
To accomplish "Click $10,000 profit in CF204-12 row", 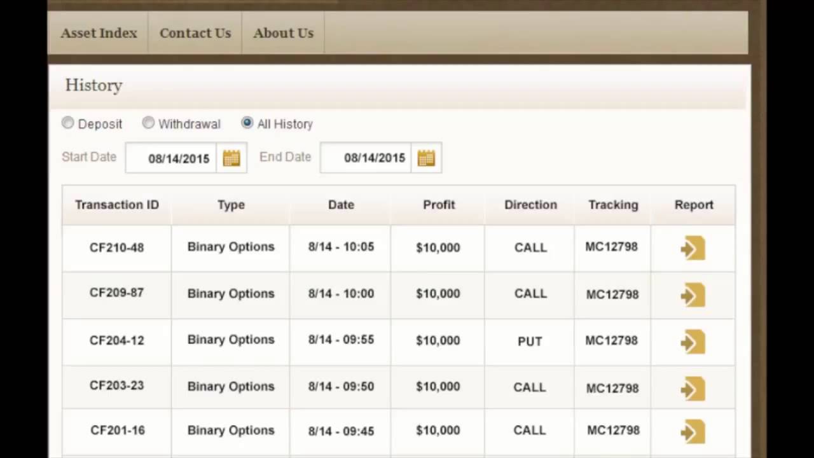I will (x=438, y=341).
